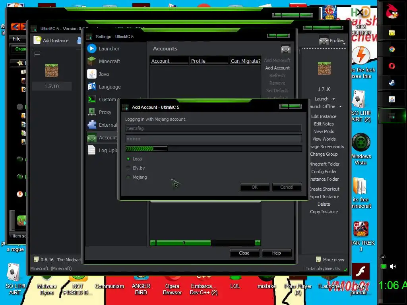Click the login progress bar in Add Account

[x=213, y=149]
